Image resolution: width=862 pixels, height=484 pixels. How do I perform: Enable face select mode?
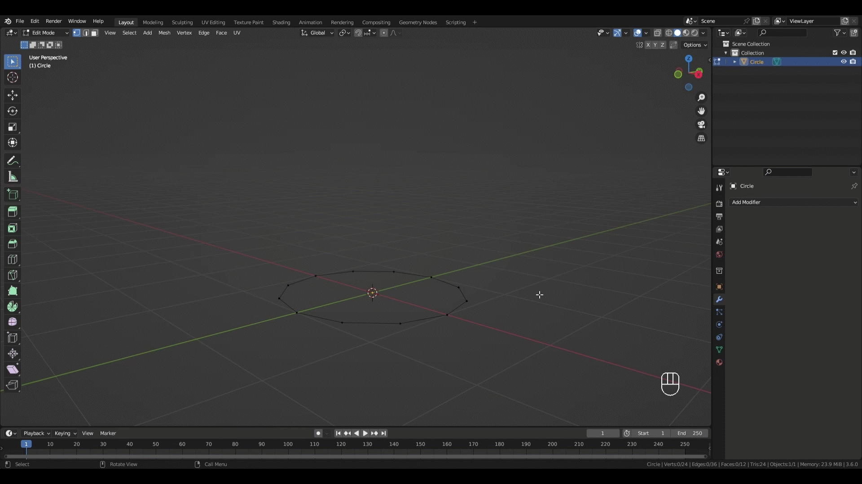tap(95, 33)
